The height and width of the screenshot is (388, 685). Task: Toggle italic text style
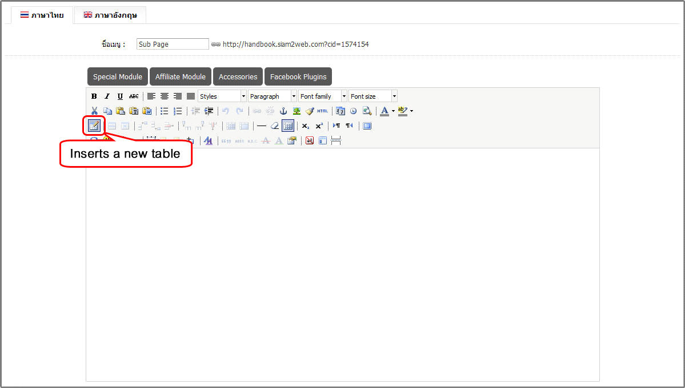[x=107, y=96]
